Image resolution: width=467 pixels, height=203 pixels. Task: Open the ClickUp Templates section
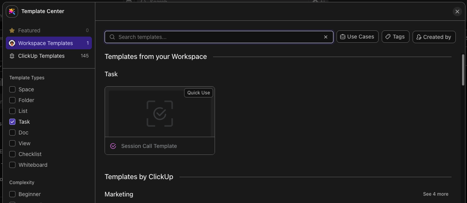49,56
